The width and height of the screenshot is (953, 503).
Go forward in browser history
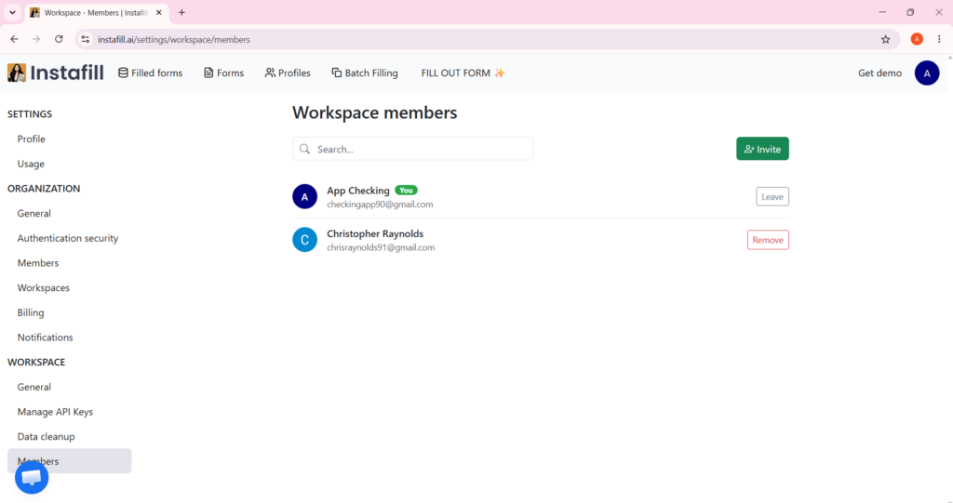click(x=36, y=39)
